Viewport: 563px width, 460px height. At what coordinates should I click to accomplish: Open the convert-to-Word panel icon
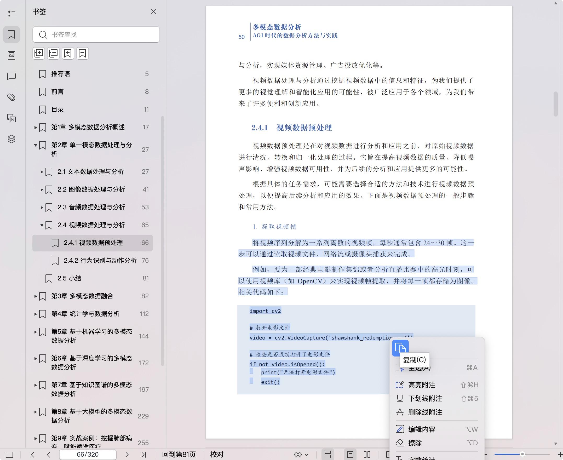coord(12,118)
